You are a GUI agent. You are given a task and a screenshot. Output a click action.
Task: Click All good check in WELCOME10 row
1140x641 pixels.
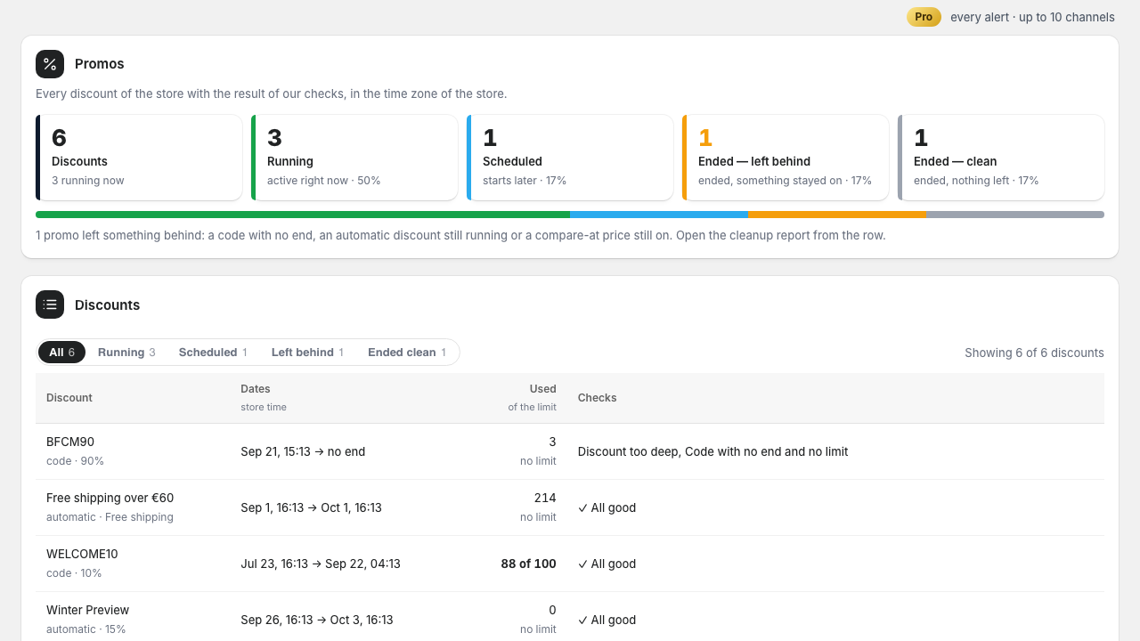click(x=607, y=564)
